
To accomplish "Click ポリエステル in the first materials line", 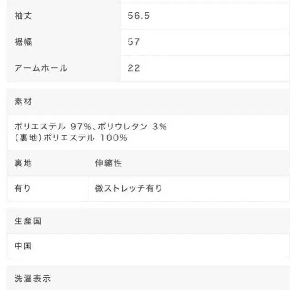I will tap(41, 127).
